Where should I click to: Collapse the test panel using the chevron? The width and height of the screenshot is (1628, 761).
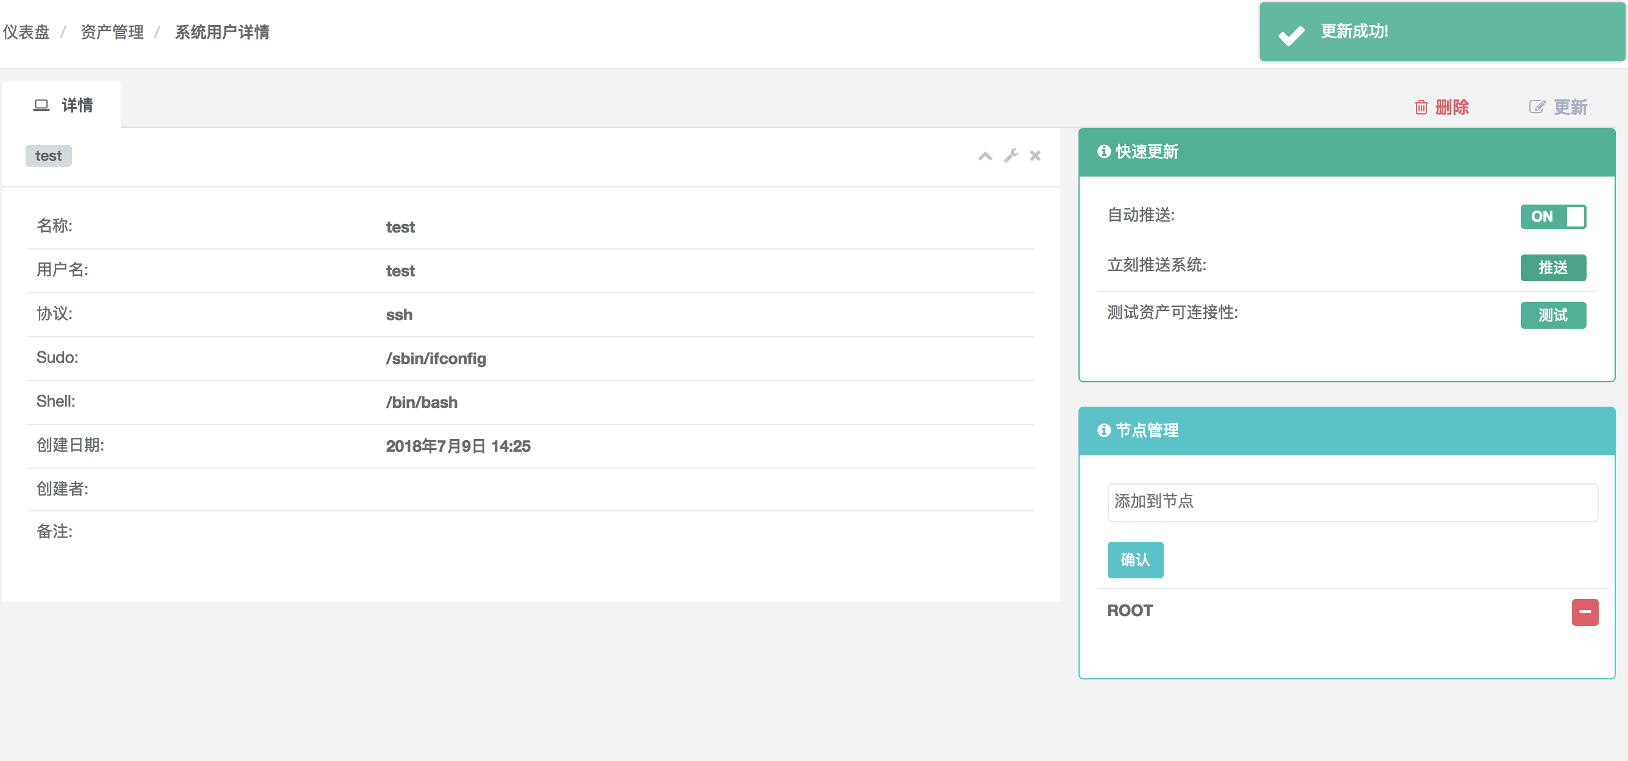[x=985, y=155]
